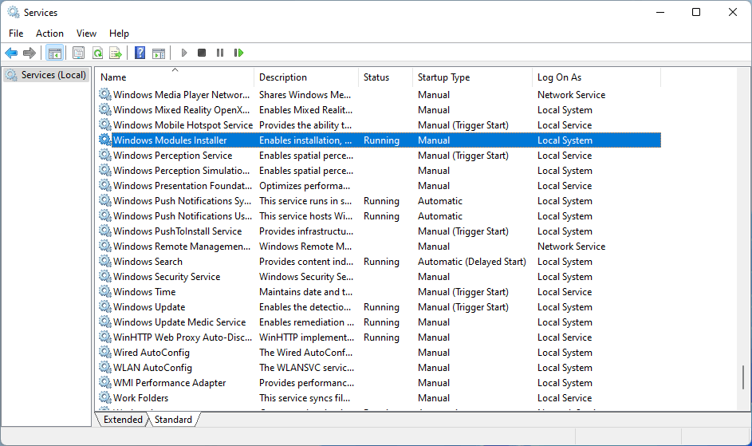Screen dimensions: 752x446
Task: Open the Help toolbar icon
Action: [x=140, y=53]
